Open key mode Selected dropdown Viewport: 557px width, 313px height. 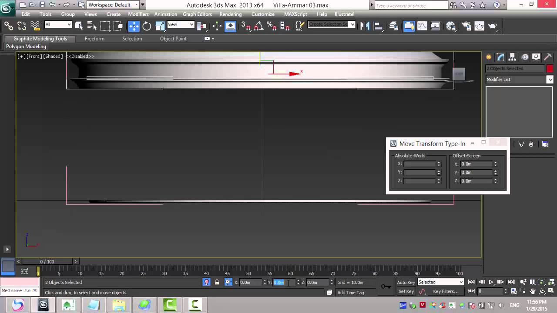coord(441,282)
